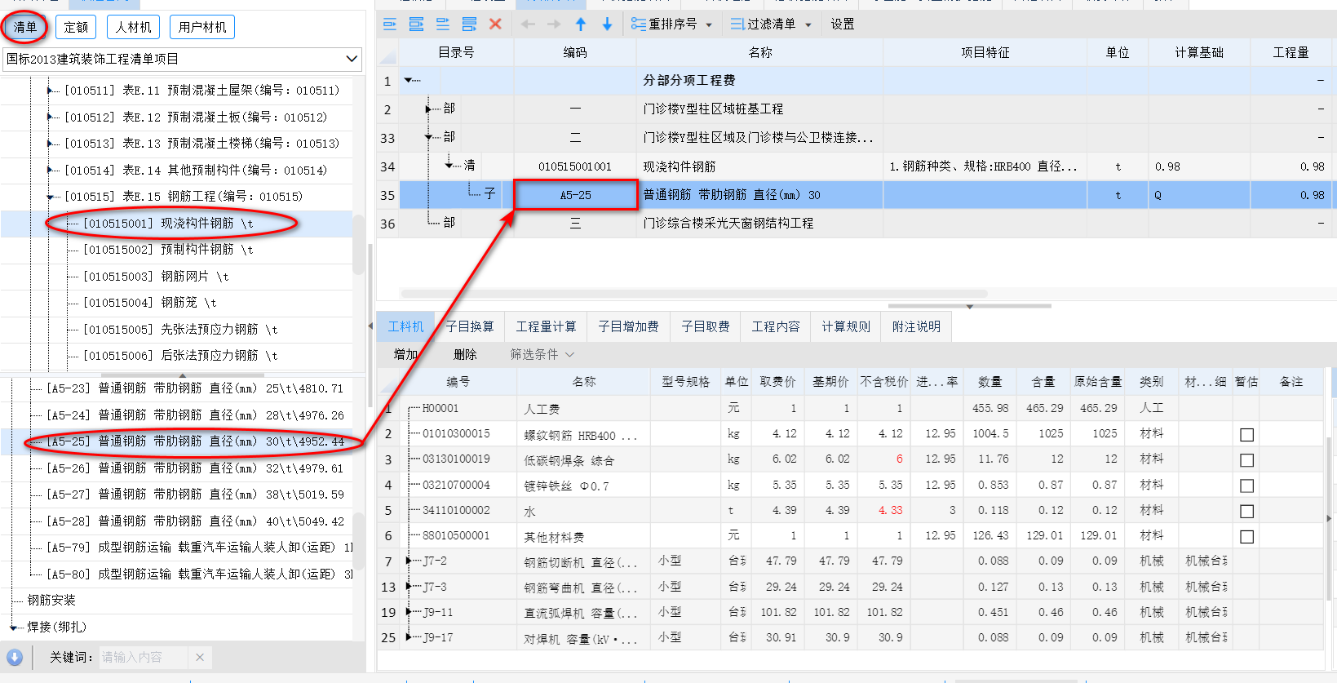Type in the 关键词 search input field

(x=143, y=657)
